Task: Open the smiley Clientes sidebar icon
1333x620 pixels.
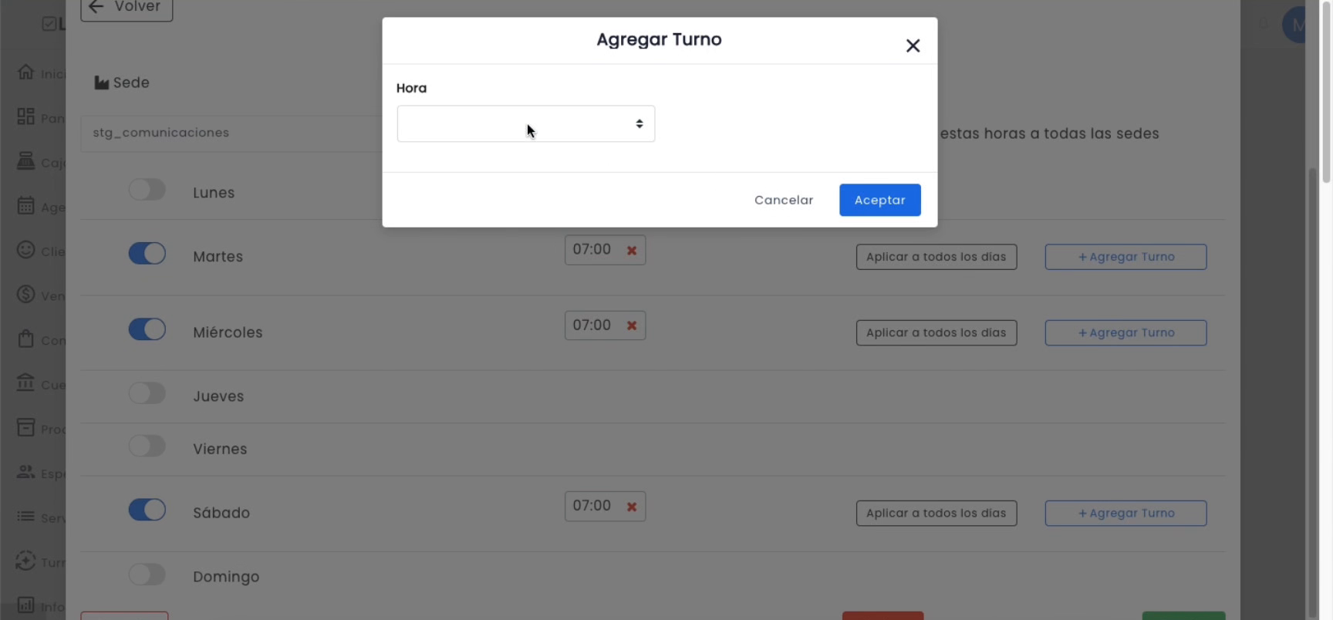Action: click(25, 250)
